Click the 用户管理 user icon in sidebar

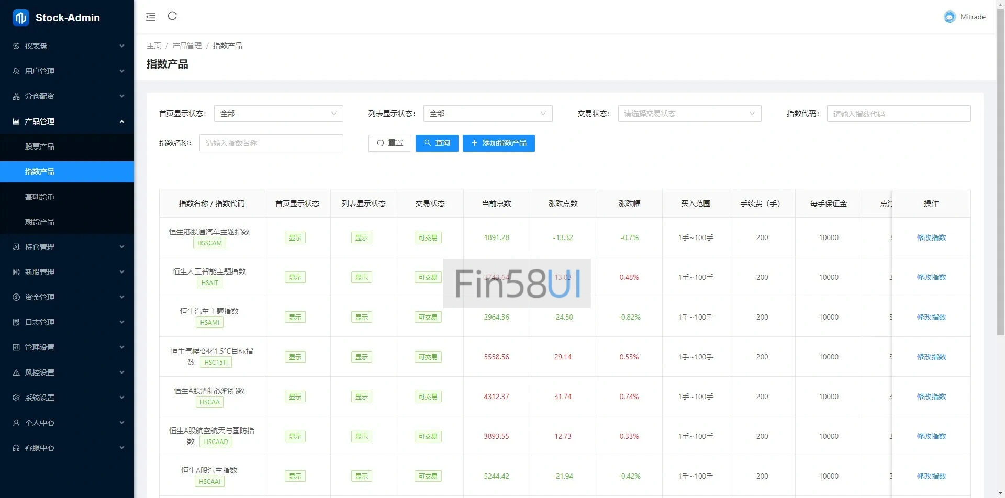[x=16, y=71]
